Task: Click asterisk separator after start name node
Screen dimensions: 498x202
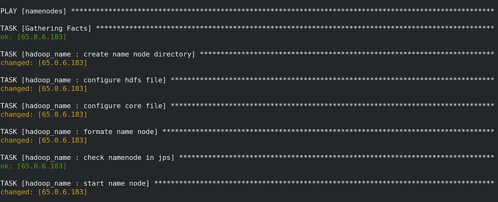Action: 324,183
